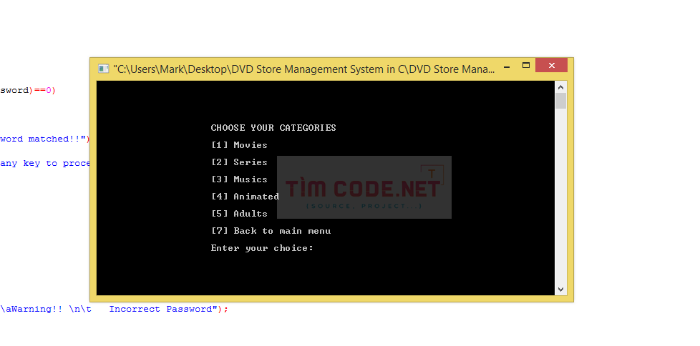Click the "CHOOSE YOUR CATEGORIES" heading

point(273,127)
